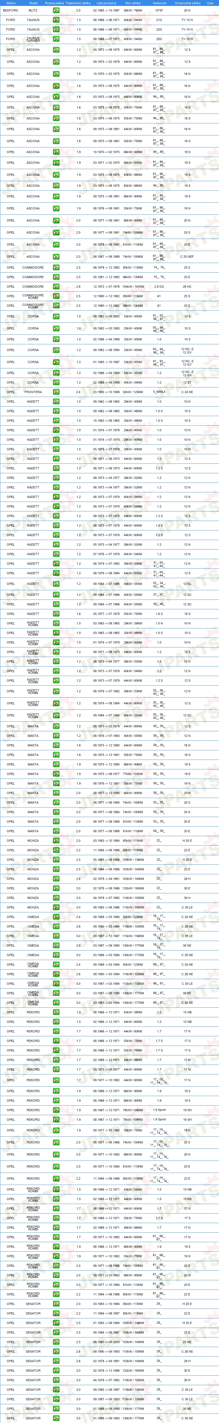Click the TAUNUS TURNIER model name
This screenshot has height=1423, width=219.
coord(33,39)
